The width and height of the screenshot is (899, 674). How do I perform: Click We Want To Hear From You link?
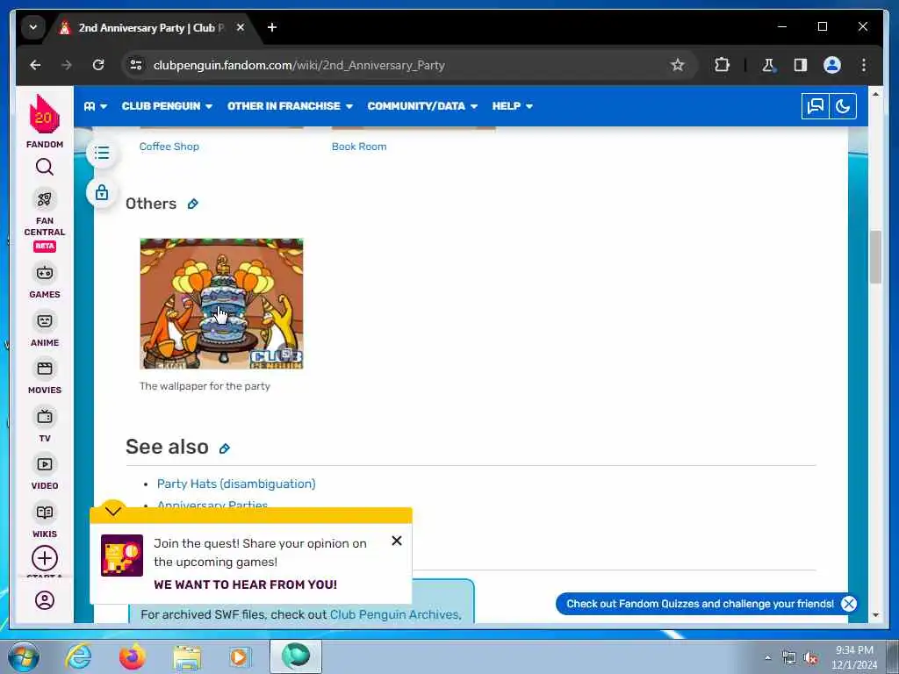click(x=246, y=584)
